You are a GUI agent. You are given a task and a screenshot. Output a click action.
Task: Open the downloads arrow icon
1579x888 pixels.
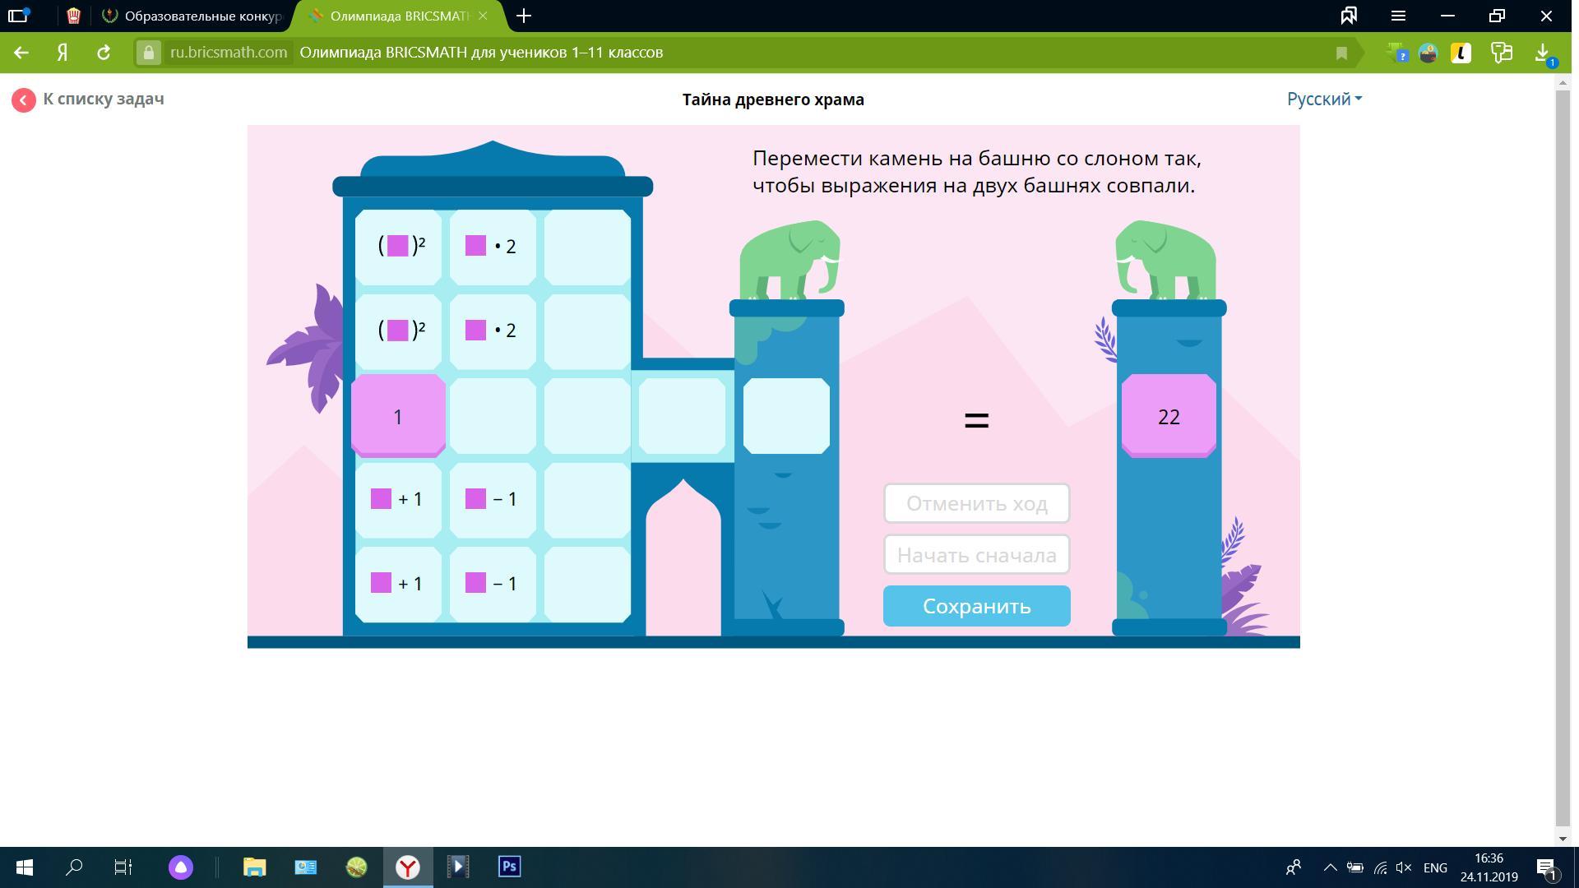(x=1543, y=53)
